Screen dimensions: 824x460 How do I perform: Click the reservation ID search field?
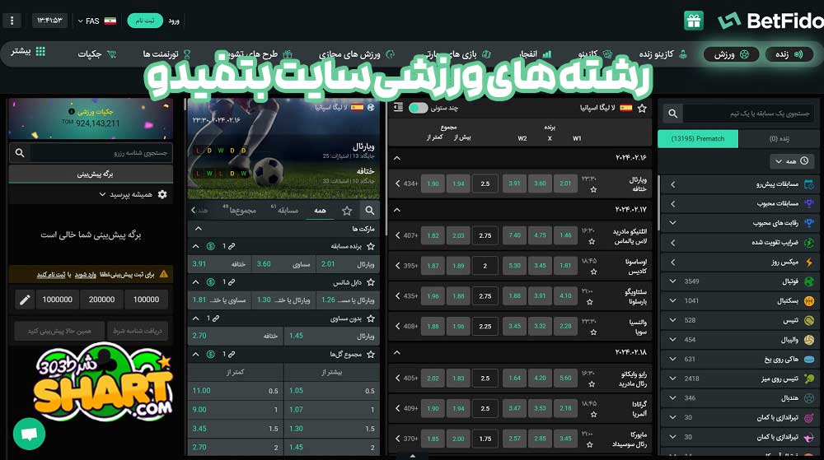101,152
